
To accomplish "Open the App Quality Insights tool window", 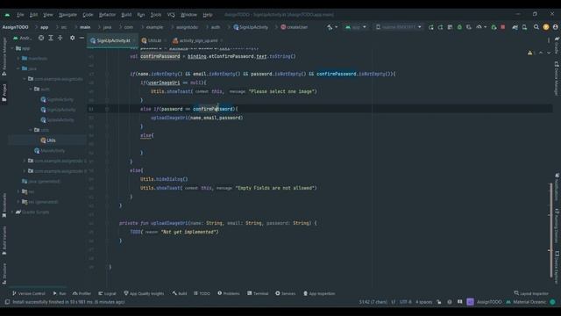I will [144, 293].
